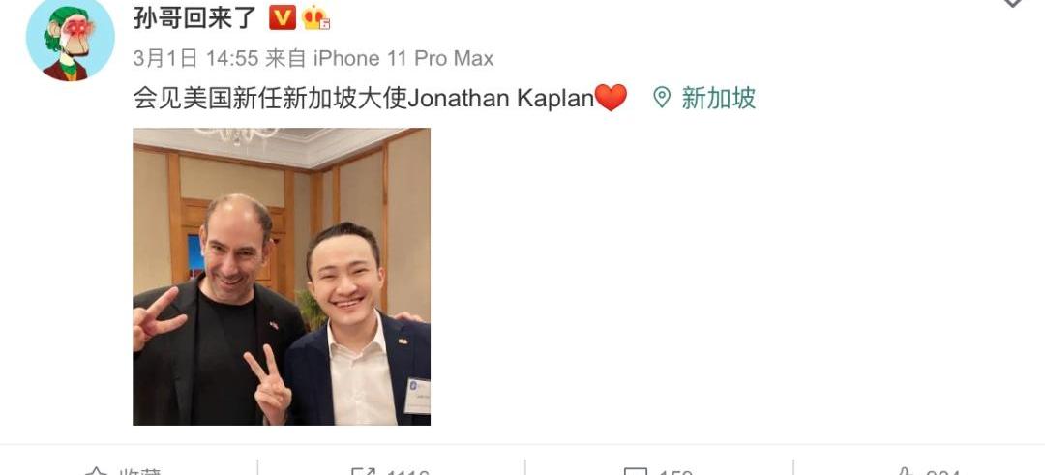Open the repost count 1116
Viewport: 1045px width, 475px height.
pyautogui.click(x=408, y=472)
